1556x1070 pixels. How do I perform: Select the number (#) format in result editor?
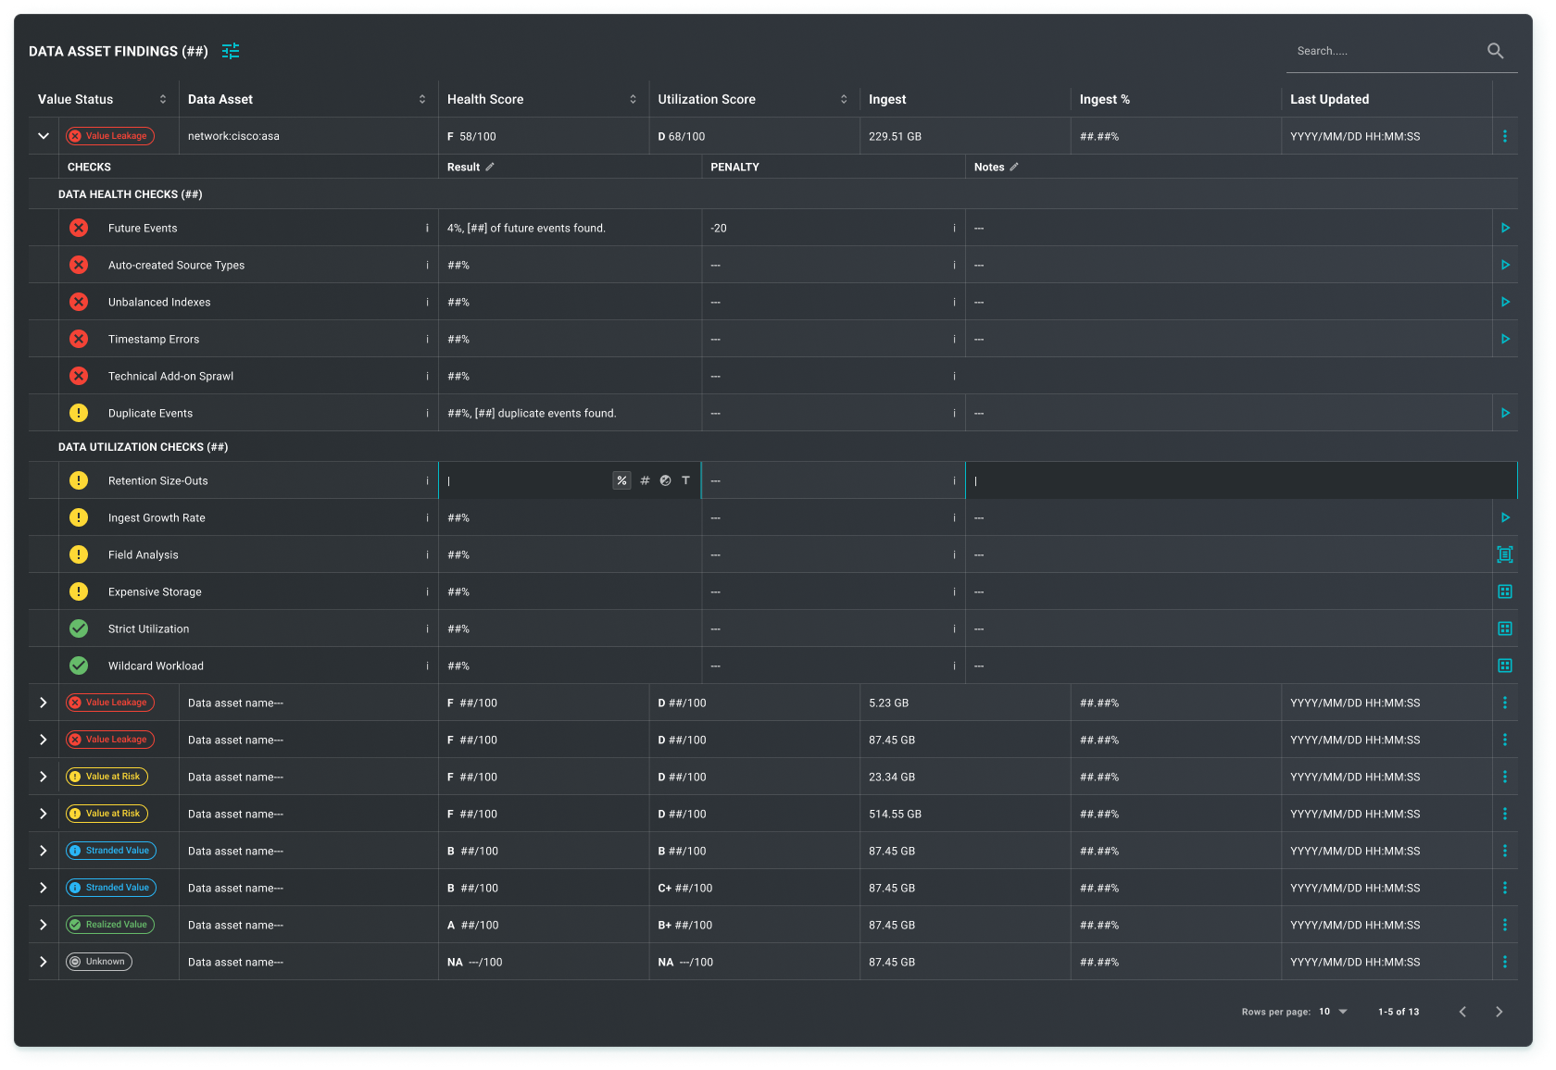[x=645, y=480]
